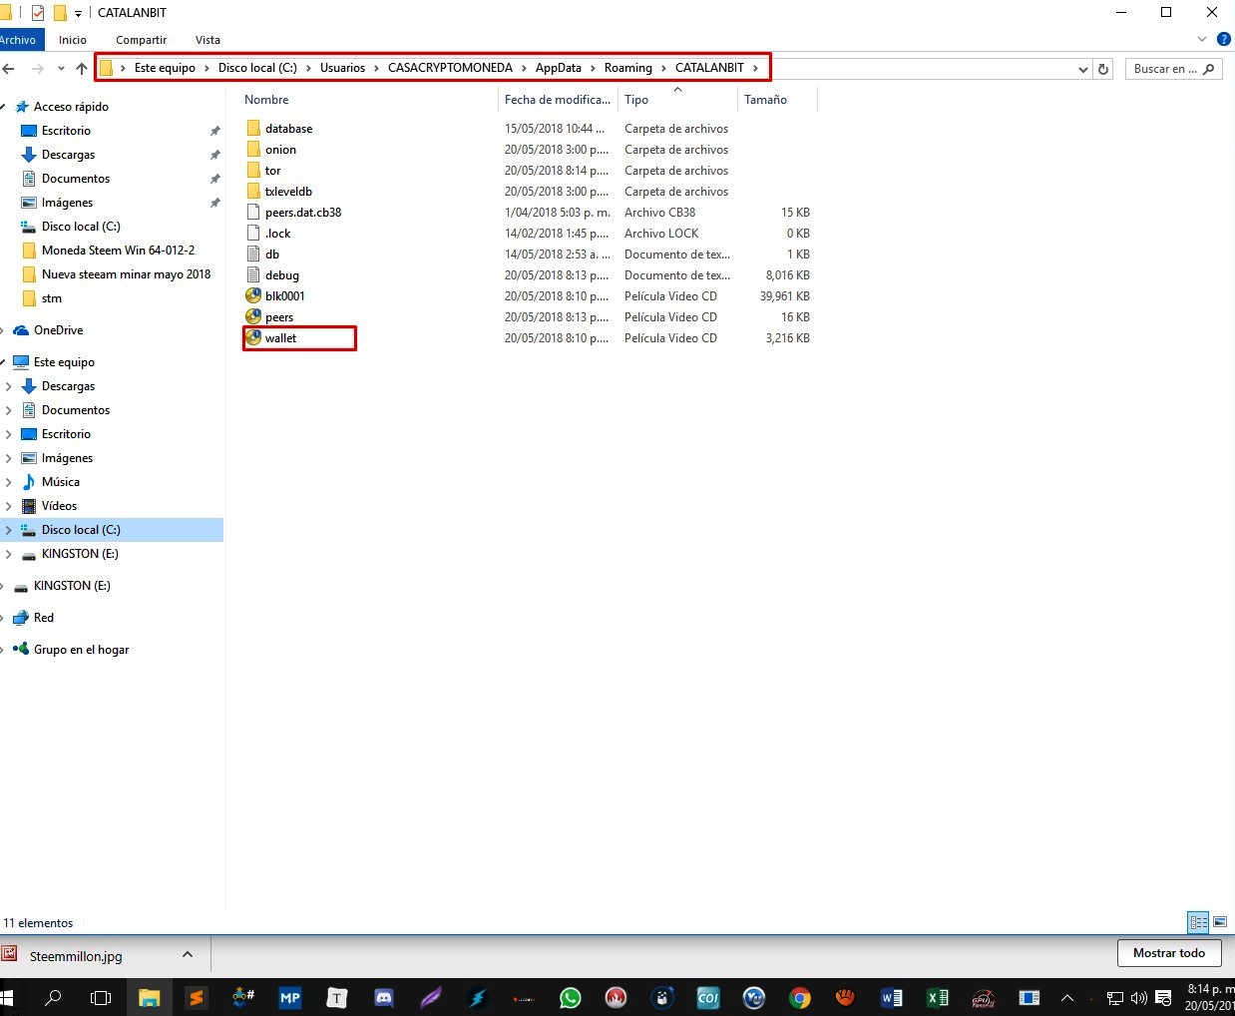The height and width of the screenshot is (1016, 1235).
Task: Open Excel from the taskbar
Action: click(x=937, y=997)
